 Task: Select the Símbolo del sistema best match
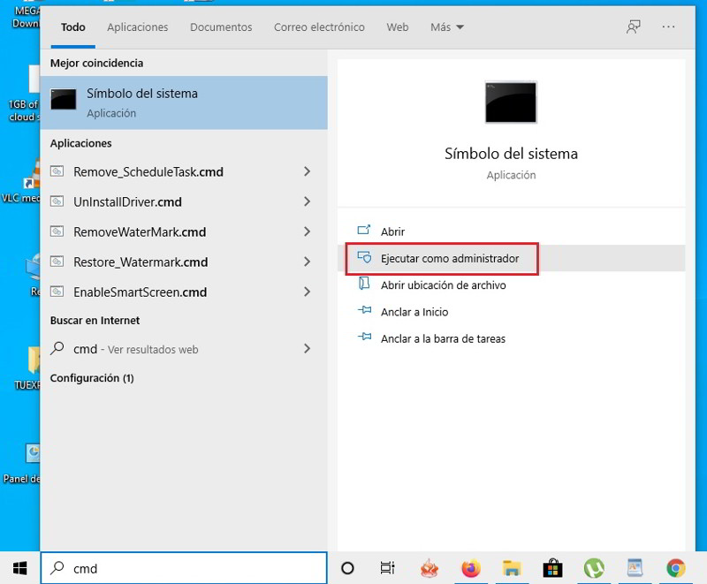click(184, 102)
